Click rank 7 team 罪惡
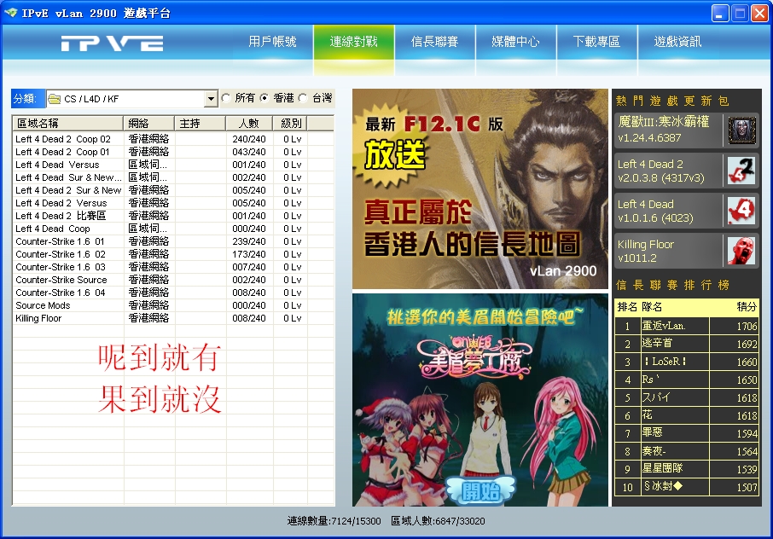Screen dimensions: 773x539 (x=652, y=433)
